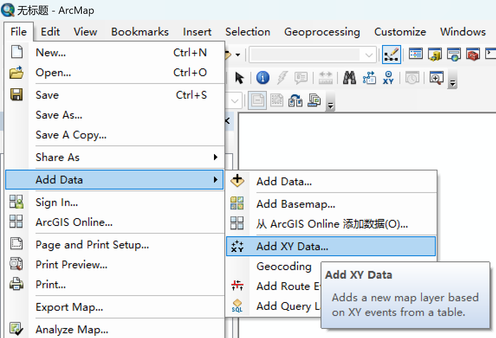This screenshot has height=338, width=496.
Task: Click the Sign In icon in File menu
Action: click(x=16, y=202)
